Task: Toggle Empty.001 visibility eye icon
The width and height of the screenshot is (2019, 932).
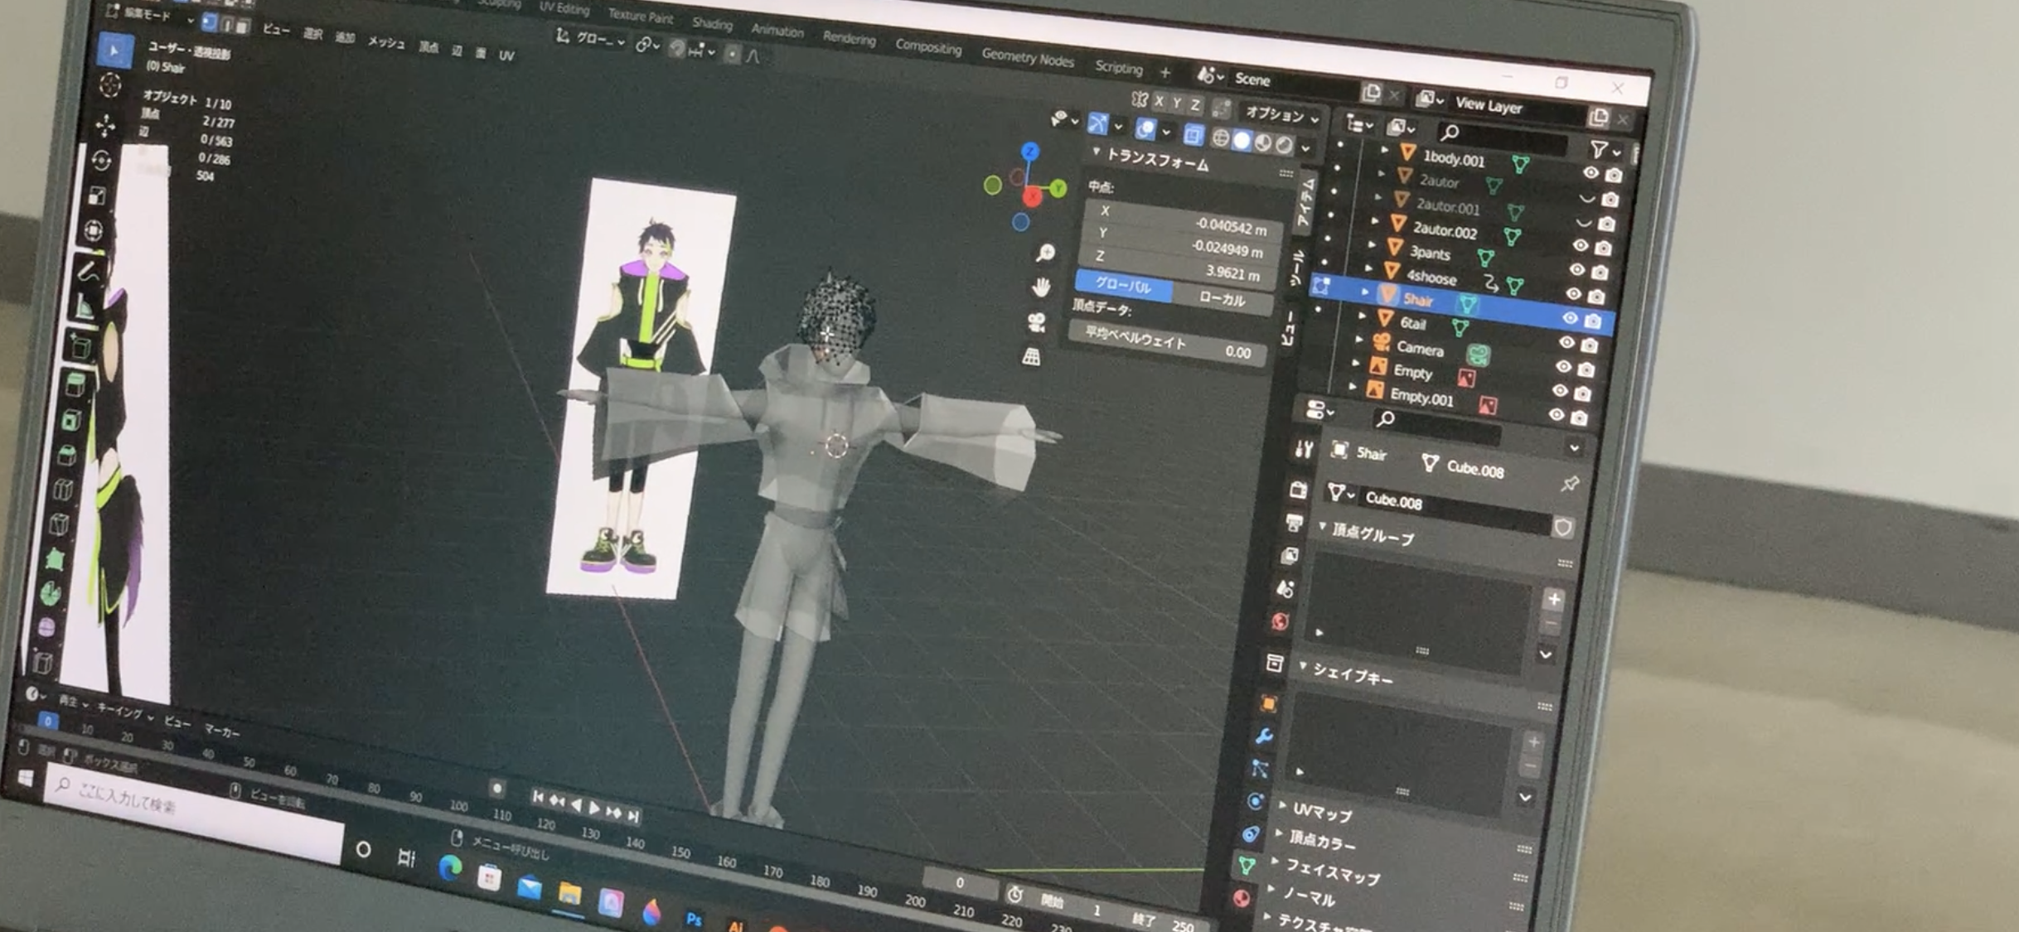Action: (1556, 414)
